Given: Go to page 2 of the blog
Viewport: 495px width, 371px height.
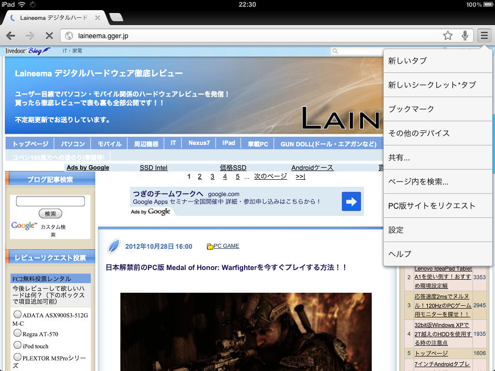Looking at the screenshot, I should click(x=200, y=176).
